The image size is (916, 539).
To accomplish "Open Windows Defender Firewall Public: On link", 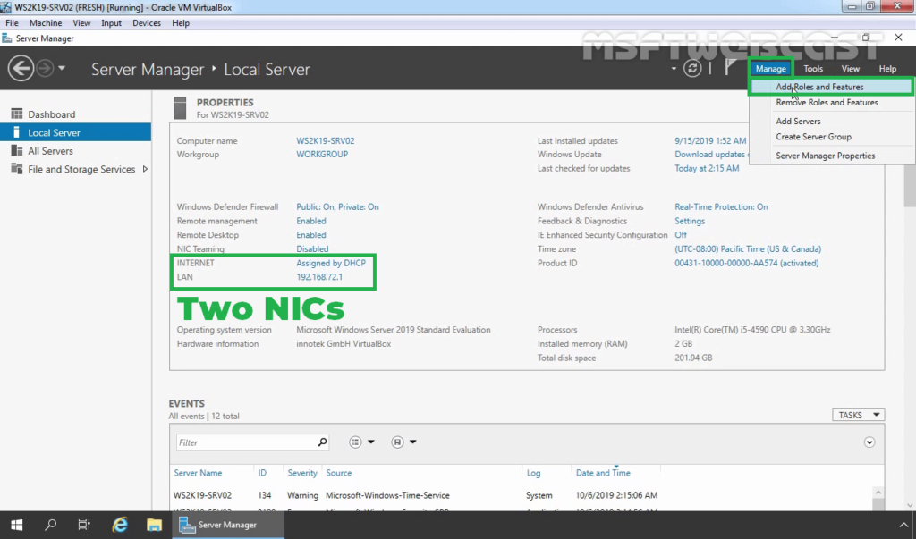I will 337,206.
